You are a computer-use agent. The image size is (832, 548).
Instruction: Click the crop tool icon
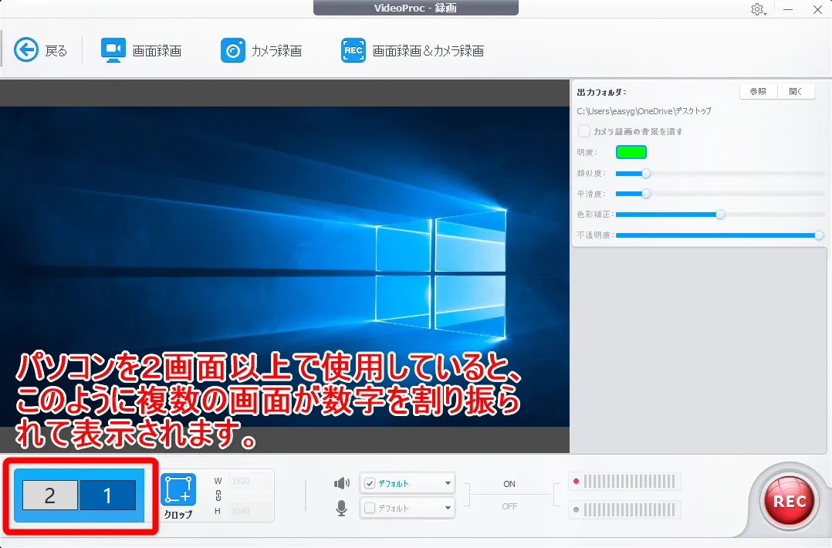178,489
